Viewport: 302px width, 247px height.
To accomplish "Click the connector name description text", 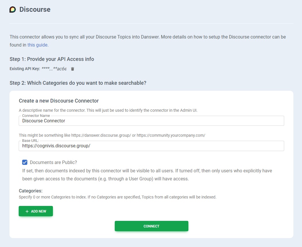I will point(108,110).
